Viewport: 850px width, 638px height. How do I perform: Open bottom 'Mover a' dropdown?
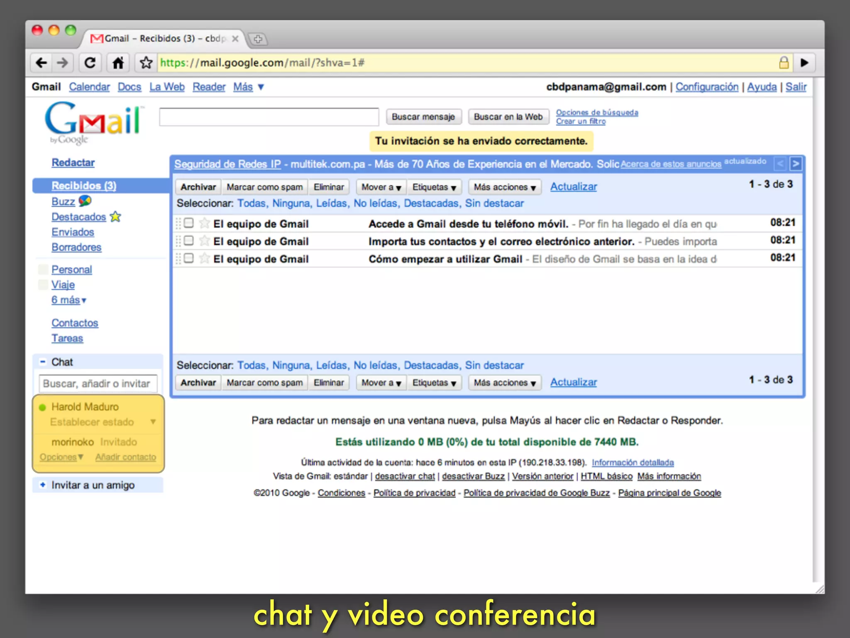coord(381,383)
